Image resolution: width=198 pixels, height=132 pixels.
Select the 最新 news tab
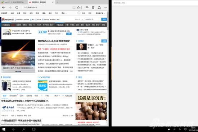coord(5,96)
